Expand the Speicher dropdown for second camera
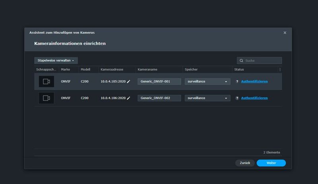Screen dimensions: 318x184 [x=207, y=98]
